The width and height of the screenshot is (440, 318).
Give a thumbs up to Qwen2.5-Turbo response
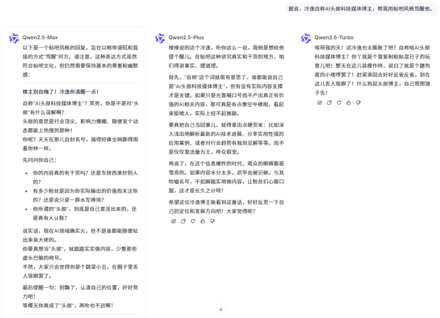pyautogui.click(x=348, y=103)
